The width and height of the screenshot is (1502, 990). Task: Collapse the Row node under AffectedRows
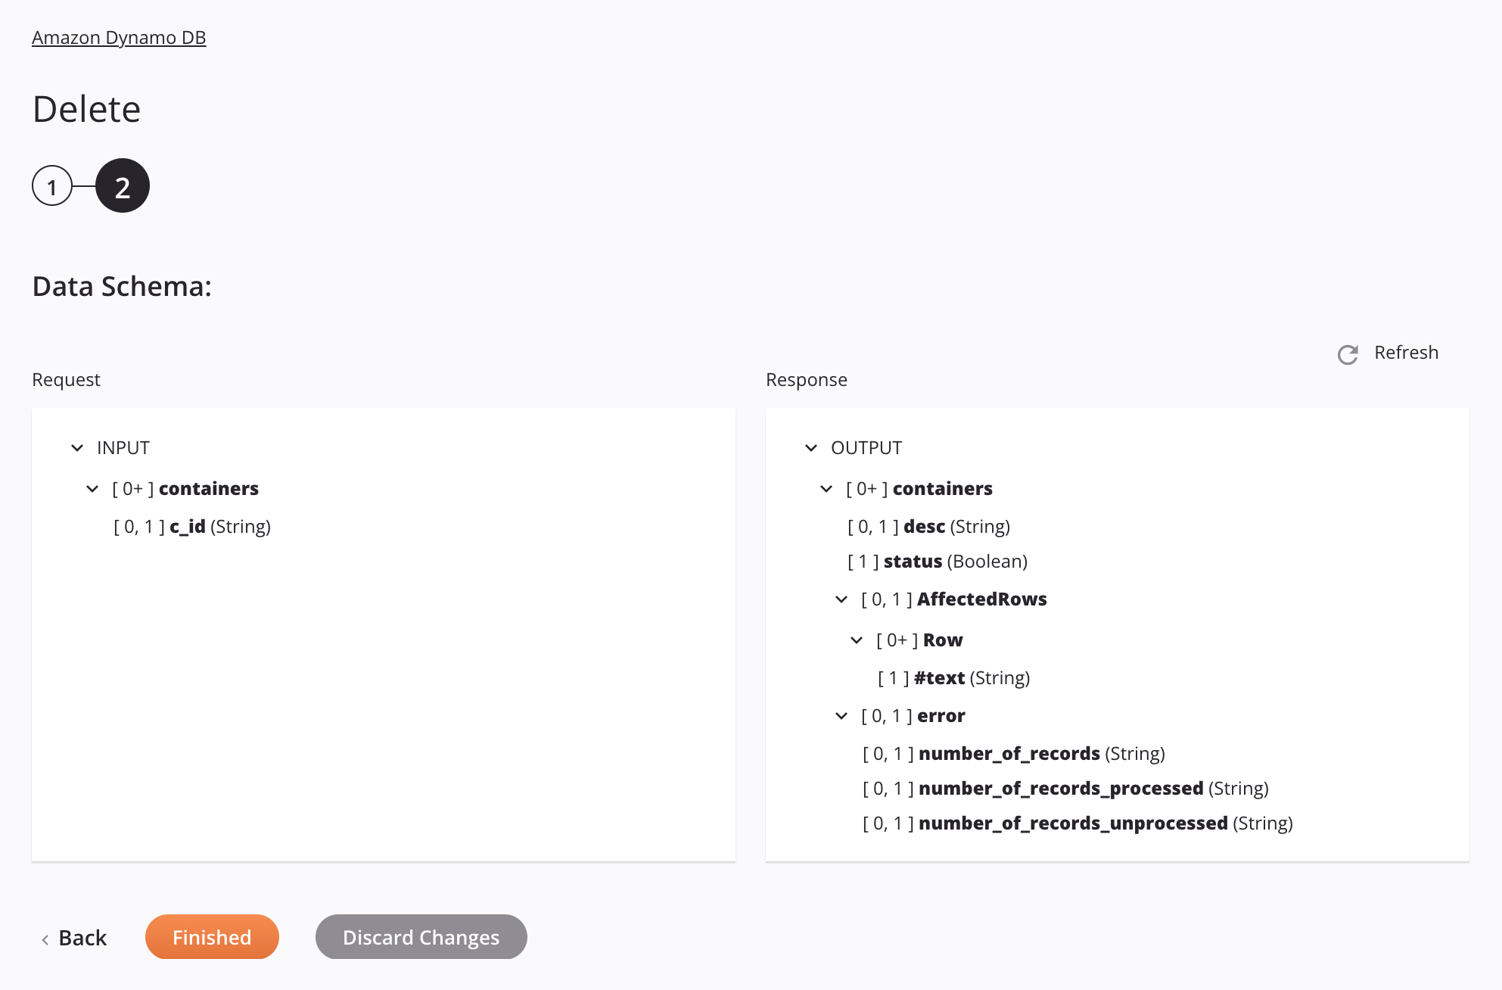[856, 640]
